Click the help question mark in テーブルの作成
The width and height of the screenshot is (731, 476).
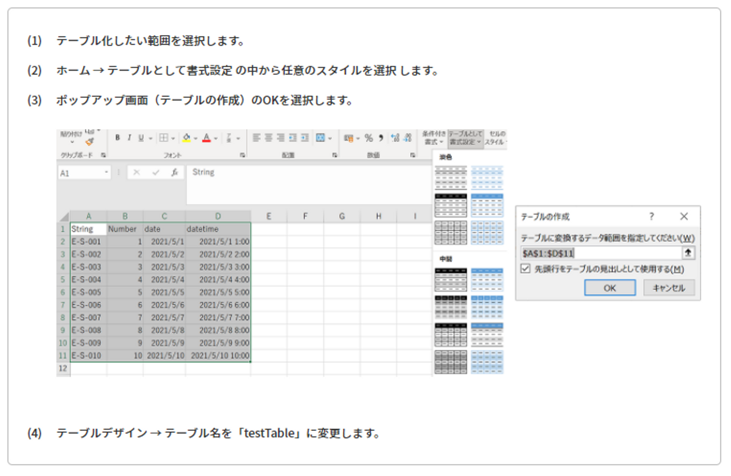(651, 216)
